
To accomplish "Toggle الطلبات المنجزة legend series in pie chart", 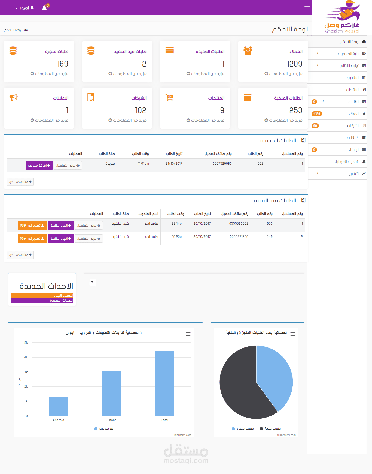I will (x=243, y=429).
